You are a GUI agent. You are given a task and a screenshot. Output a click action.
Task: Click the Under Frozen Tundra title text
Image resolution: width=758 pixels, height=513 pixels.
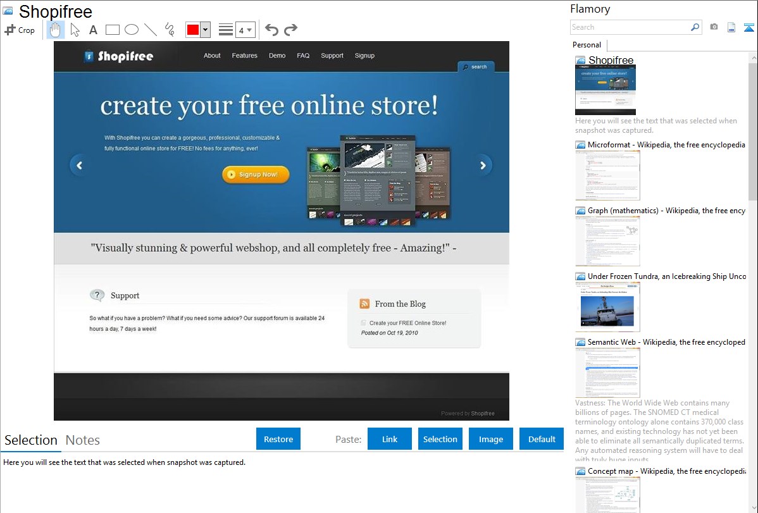[x=666, y=276]
